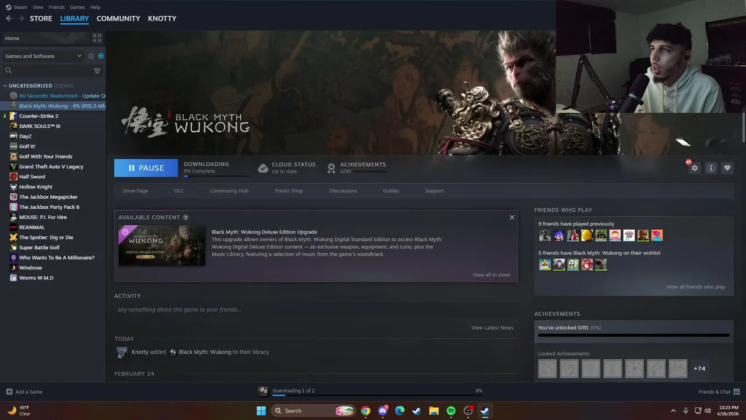Open the Support link
Screen dimensions: 746x420
click(x=434, y=191)
